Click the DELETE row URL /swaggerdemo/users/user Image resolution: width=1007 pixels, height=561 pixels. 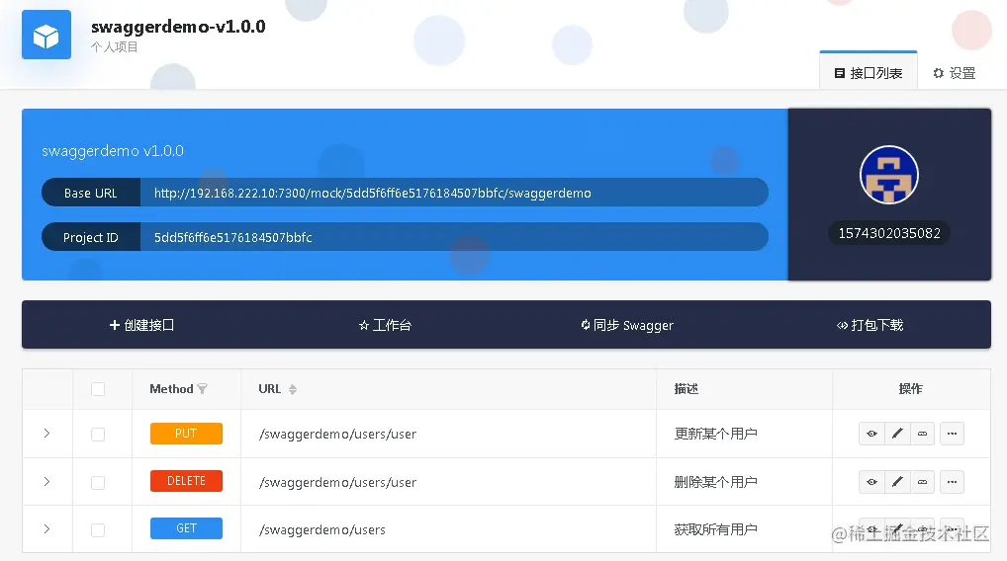tap(337, 482)
